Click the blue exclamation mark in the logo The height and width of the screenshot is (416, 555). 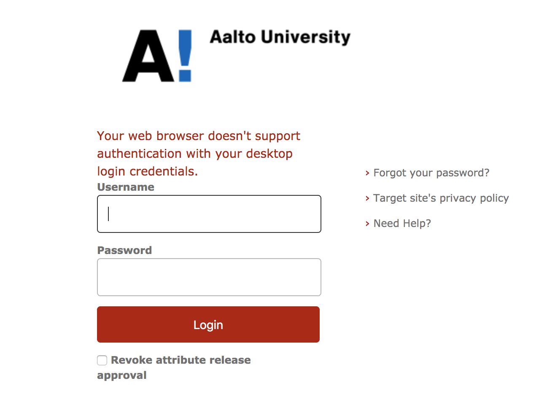click(x=185, y=56)
